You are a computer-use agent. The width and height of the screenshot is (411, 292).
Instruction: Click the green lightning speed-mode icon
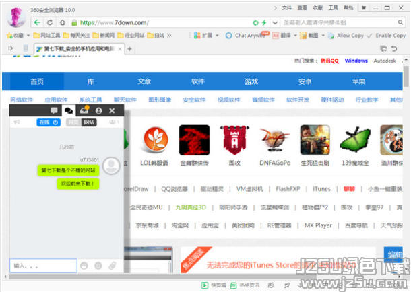tap(264, 22)
